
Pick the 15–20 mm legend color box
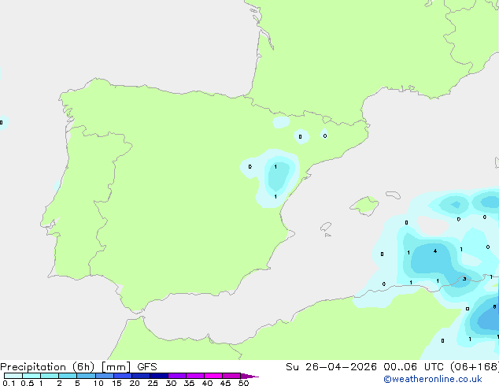pos(123,376)
